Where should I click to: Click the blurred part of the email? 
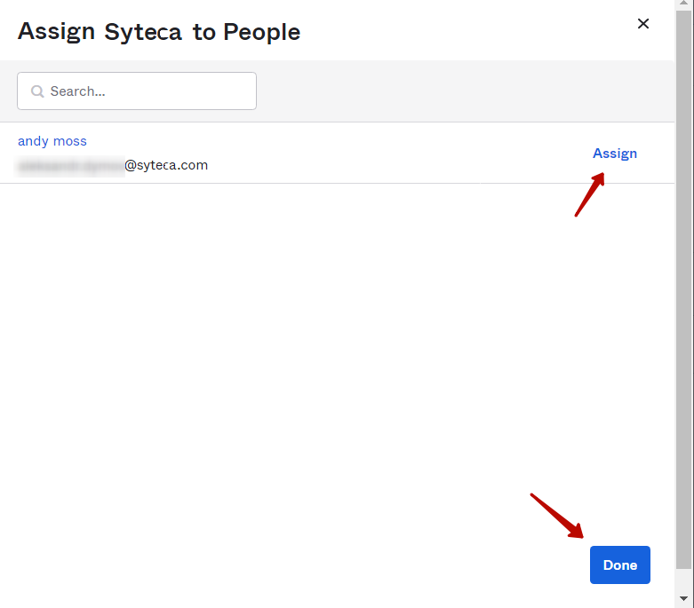[x=71, y=165]
